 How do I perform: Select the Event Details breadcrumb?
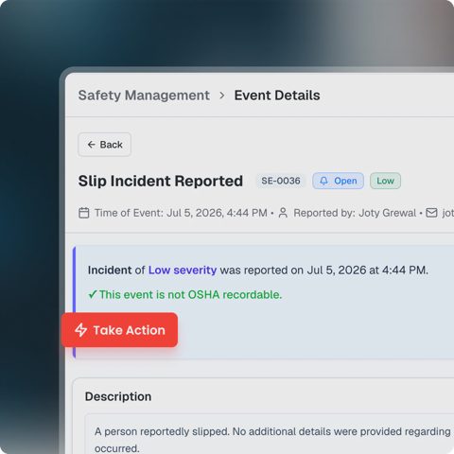pos(277,96)
